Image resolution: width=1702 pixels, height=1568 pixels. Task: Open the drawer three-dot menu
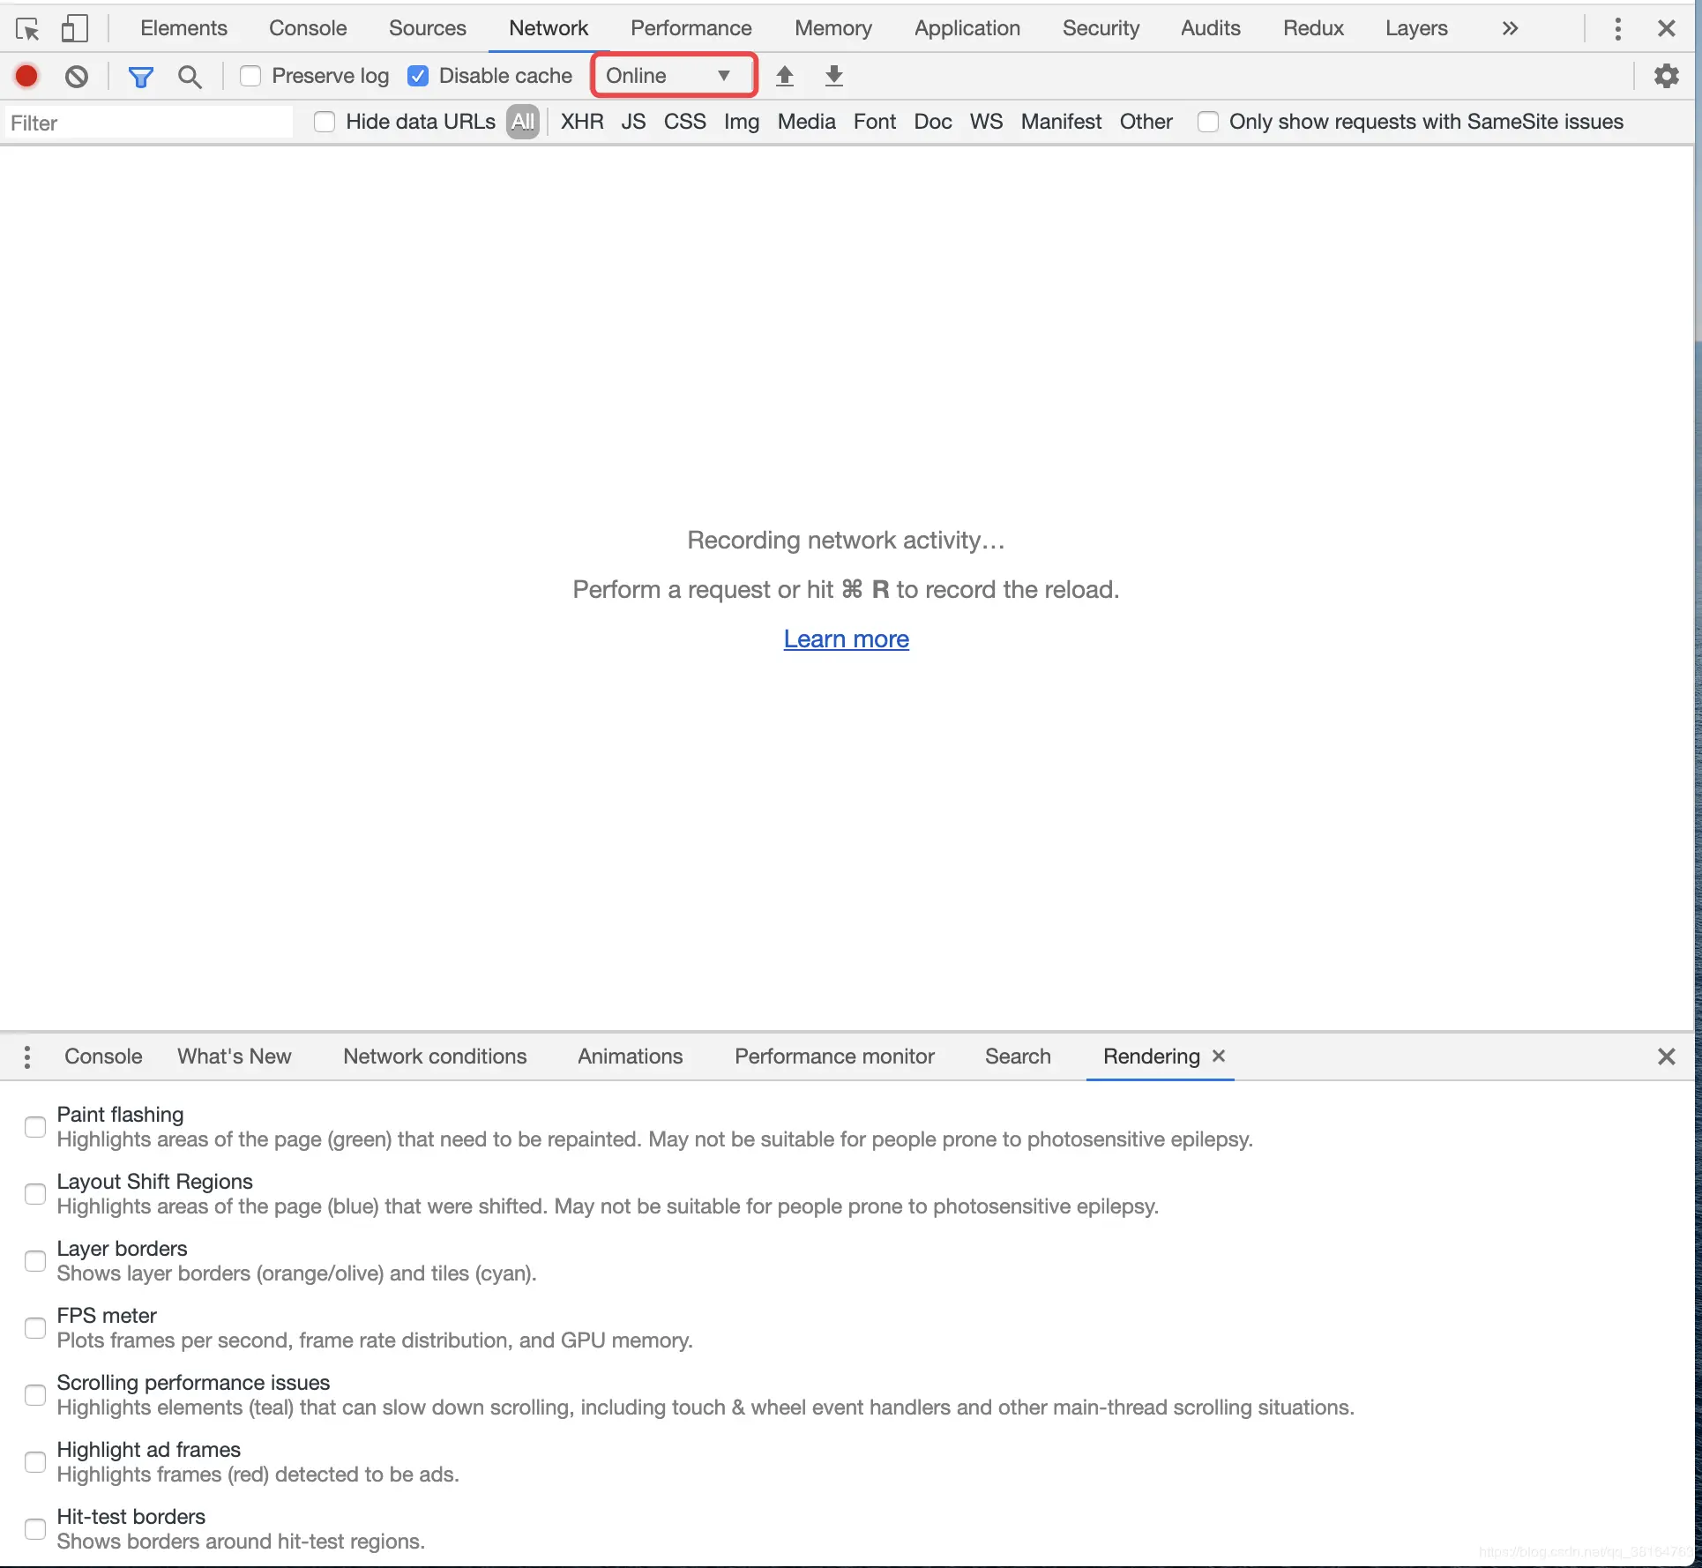[27, 1057]
